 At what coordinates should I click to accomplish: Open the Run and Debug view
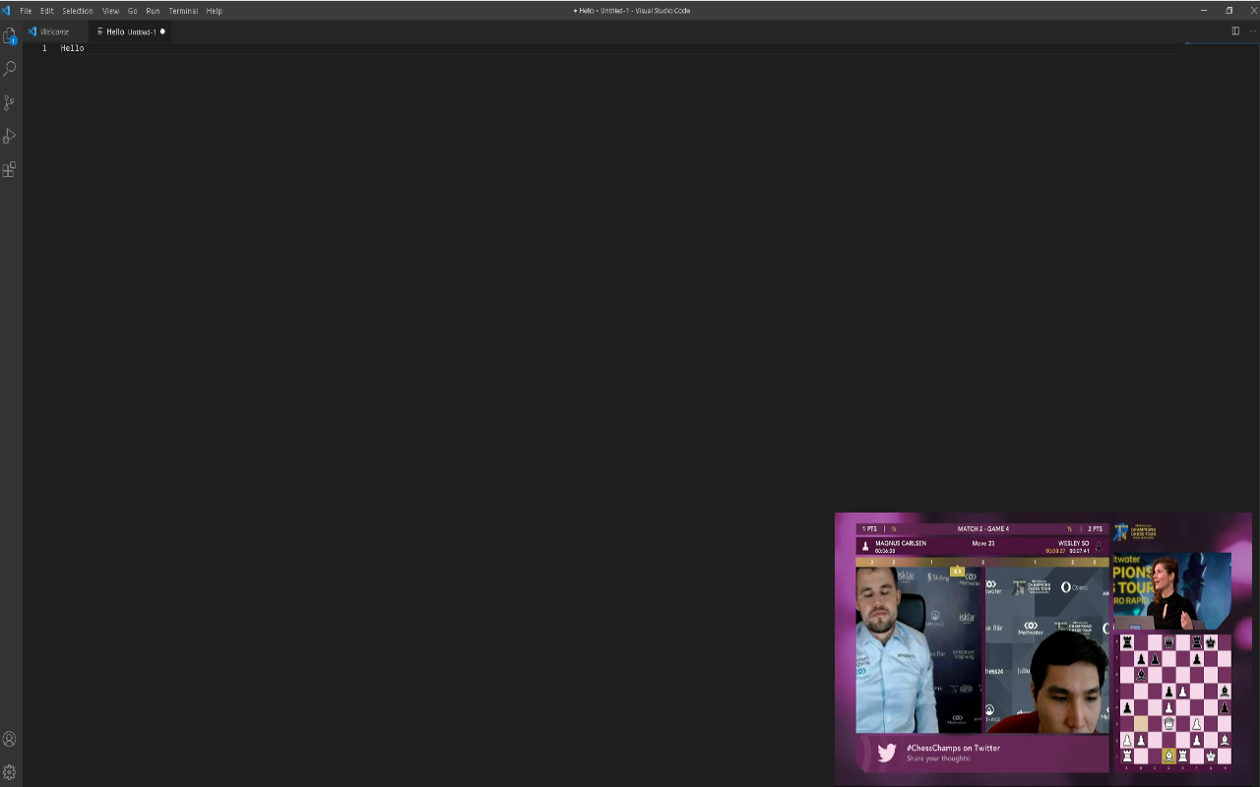click(10, 136)
